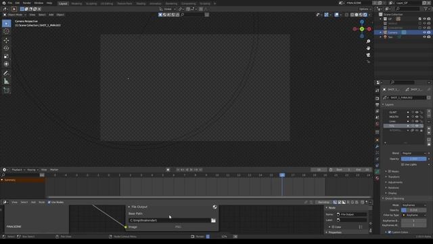Screen dimensions: 433x244
Task: Click the viewport zoom magnifier icon
Action: click(x=368, y=41)
